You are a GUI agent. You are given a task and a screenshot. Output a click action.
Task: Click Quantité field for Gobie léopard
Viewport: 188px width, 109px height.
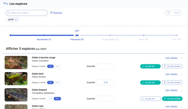(x=105, y=99)
